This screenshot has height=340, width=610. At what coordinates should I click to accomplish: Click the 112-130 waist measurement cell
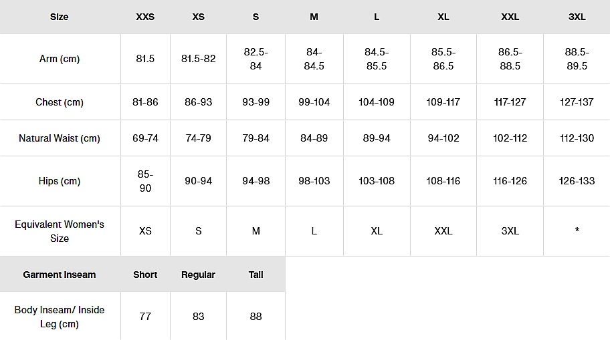pyautogui.click(x=577, y=138)
